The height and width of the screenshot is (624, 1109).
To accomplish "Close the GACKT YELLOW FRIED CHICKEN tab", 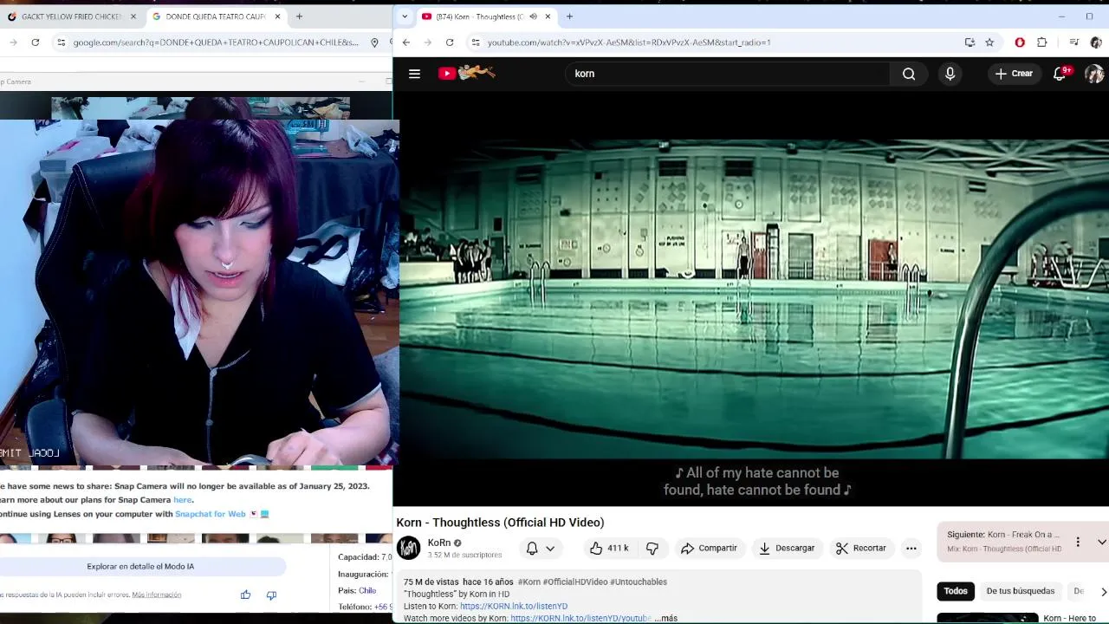I will click(133, 16).
